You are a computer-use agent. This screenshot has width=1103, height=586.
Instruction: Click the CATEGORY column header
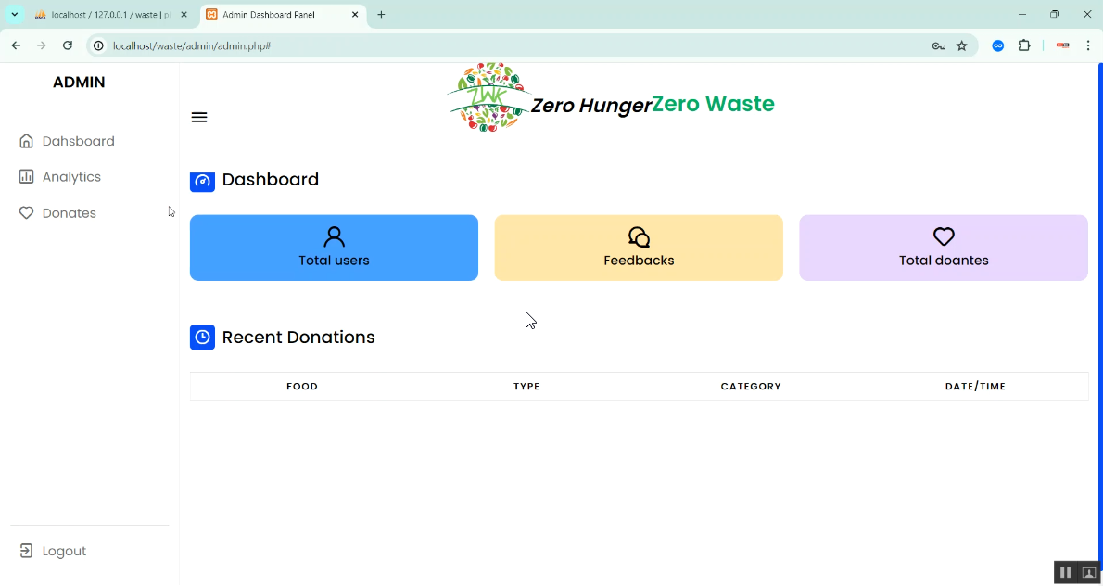point(752,387)
